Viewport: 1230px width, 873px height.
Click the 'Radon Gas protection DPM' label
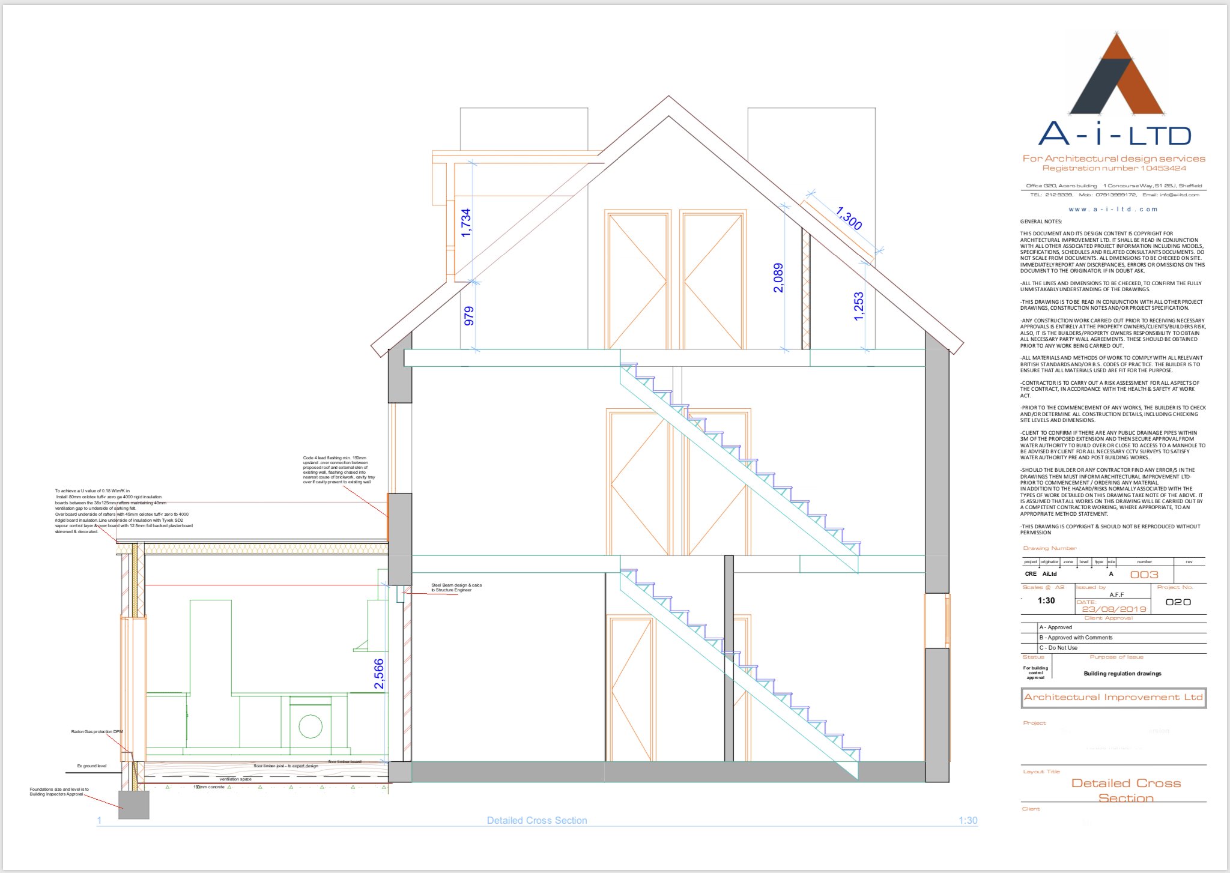click(97, 731)
